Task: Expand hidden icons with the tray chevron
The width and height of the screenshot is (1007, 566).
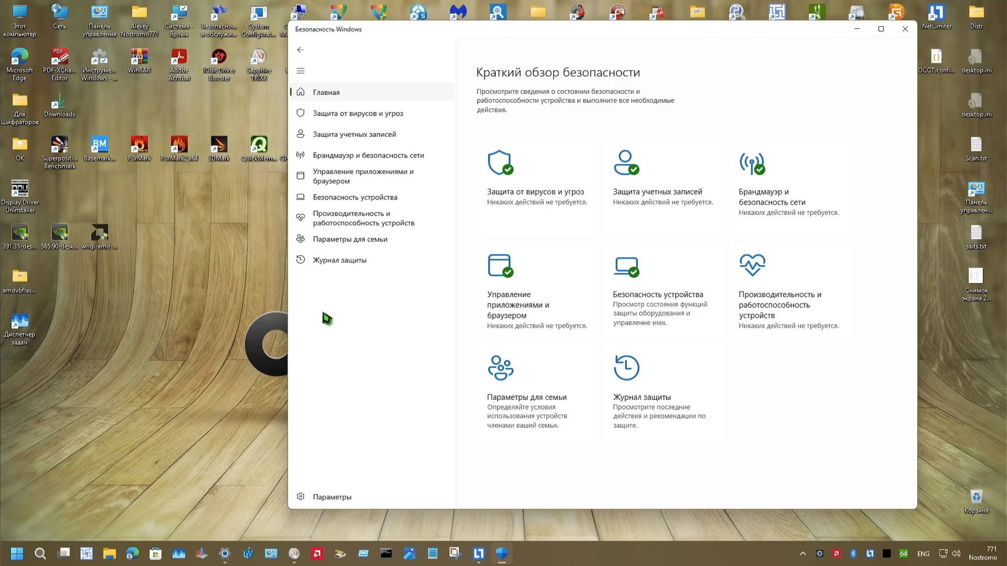Action: click(802, 554)
